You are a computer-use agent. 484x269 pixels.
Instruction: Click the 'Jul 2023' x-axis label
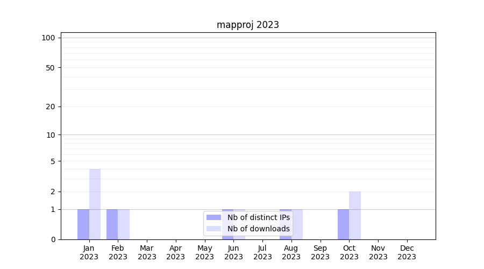(262, 252)
